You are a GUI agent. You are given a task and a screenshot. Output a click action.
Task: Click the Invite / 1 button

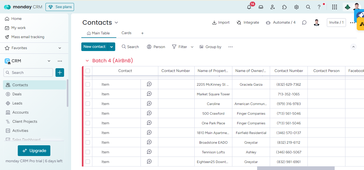tap(336, 23)
